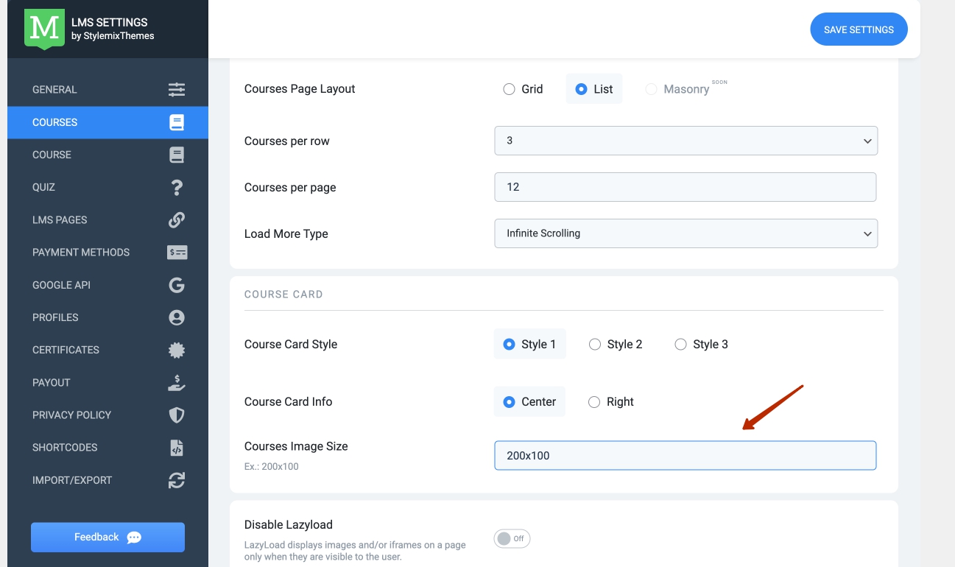Click the Save Settings button
This screenshot has width=955, height=567.
(859, 30)
